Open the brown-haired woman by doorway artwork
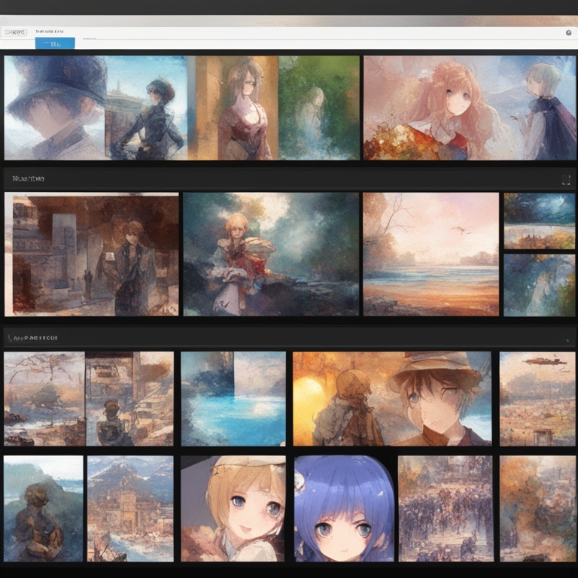The width and height of the screenshot is (578, 578). coord(233,107)
